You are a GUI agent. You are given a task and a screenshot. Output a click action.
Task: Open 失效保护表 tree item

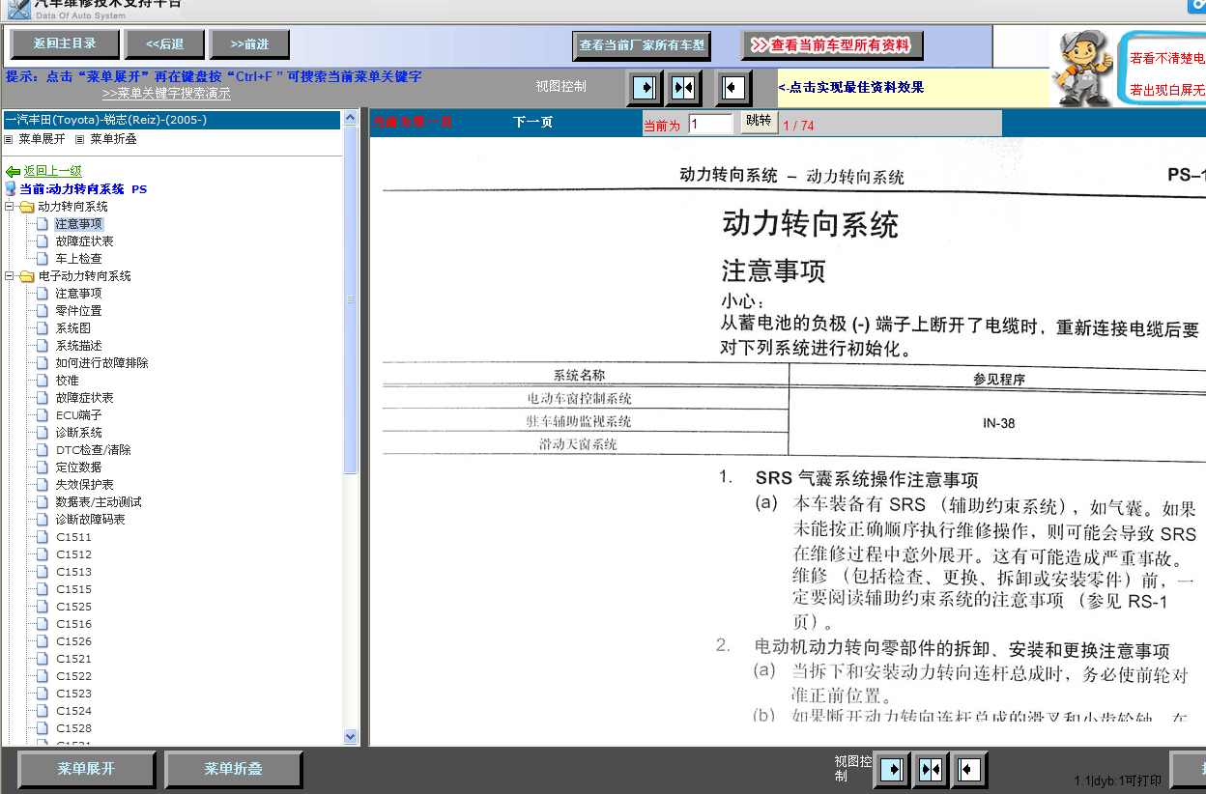pyautogui.click(x=84, y=485)
